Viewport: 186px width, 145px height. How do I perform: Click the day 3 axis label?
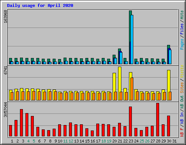(x=23, y=141)
